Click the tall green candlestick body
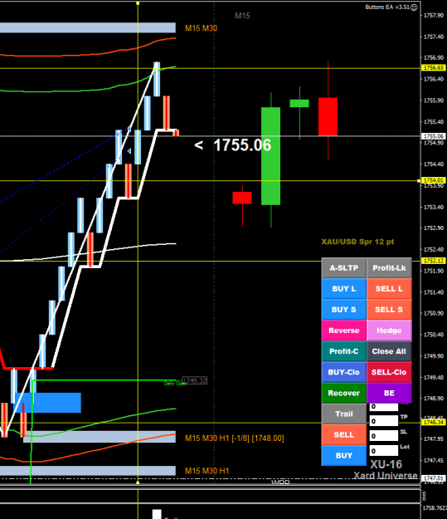The image size is (447, 519). coord(271,156)
